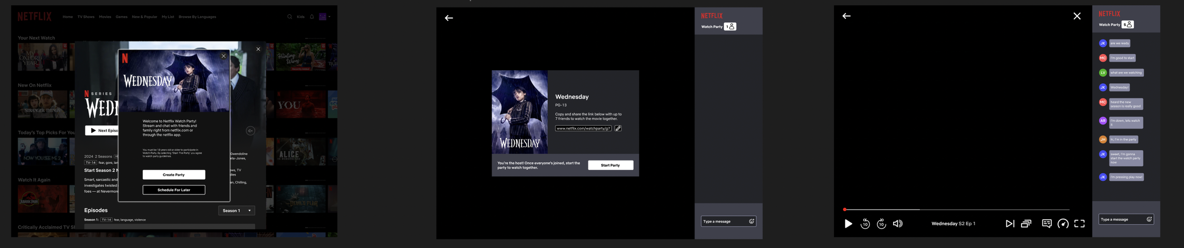
Task: Click 'are we ready' chat message
Action: [x=1120, y=43]
